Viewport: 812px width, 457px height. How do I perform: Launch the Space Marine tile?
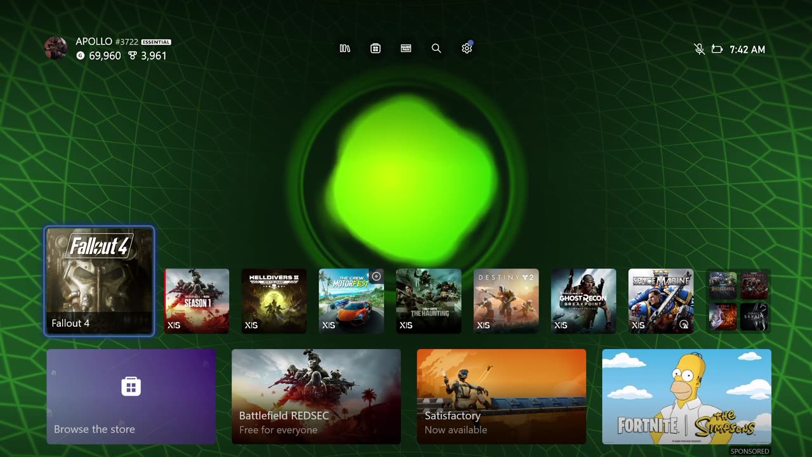tap(661, 301)
